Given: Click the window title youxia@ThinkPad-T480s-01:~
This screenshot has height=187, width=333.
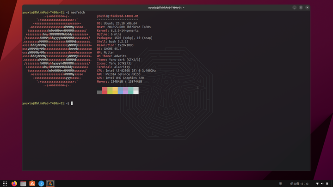Looking at the screenshot, I should pyautogui.click(x=166, y=8).
